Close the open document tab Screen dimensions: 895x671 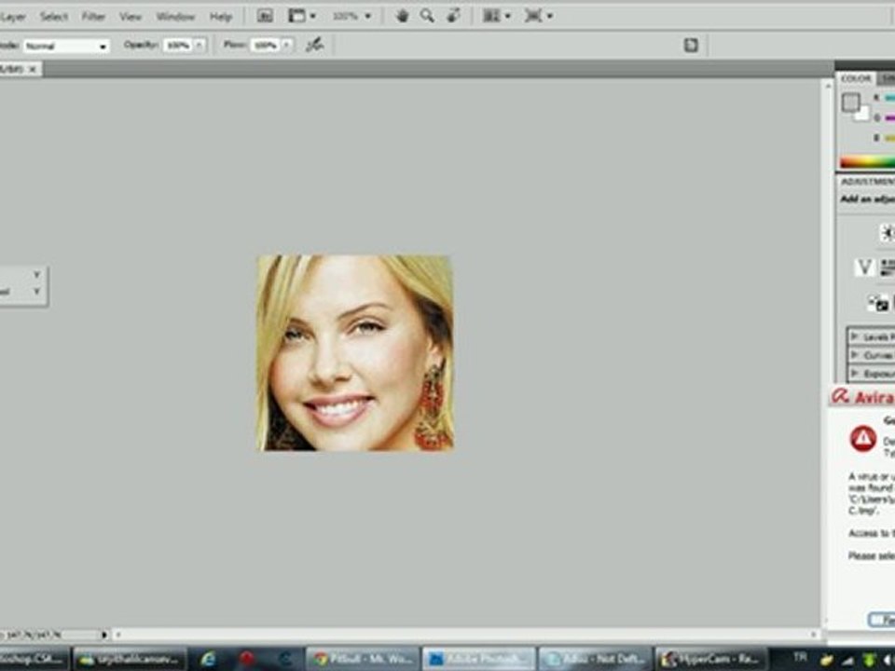[33, 69]
